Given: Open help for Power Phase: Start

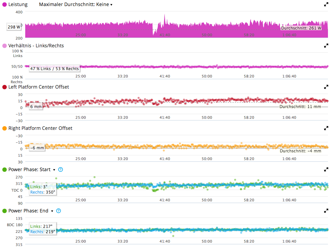Looking at the screenshot, I should click(61, 169).
